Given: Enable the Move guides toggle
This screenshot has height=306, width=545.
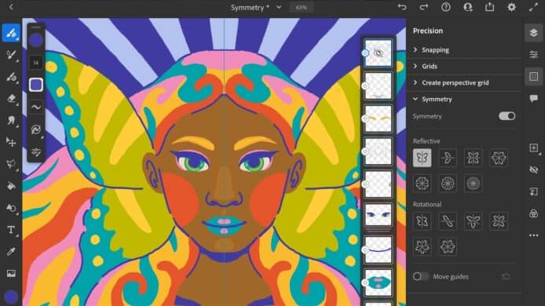Looking at the screenshot, I should click(x=421, y=276).
